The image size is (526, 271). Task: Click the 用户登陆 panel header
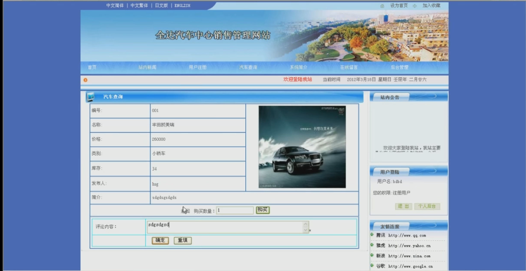click(x=408, y=171)
